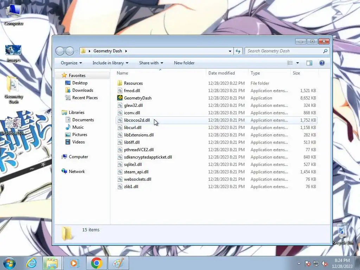This screenshot has height=270, width=360.
Task: Show hidden system tray icons arrow
Action: [299, 263]
